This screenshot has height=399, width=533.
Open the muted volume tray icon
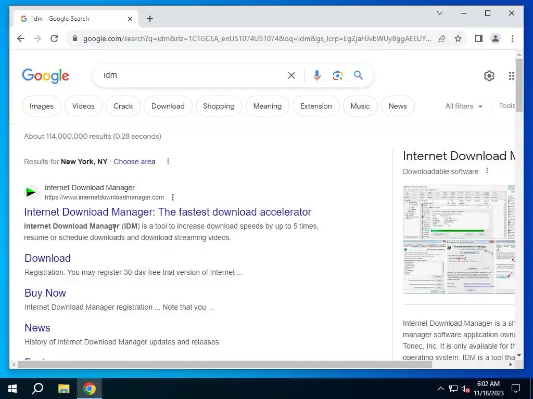click(x=465, y=389)
